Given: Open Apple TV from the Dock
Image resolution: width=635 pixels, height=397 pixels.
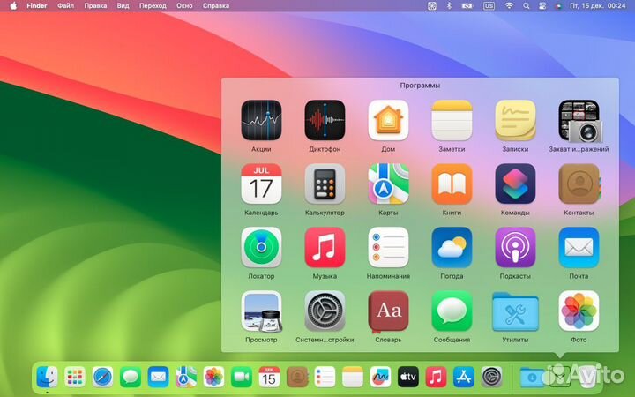Looking at the screenshot, I should pyautogui.click(x=408, y=377).
